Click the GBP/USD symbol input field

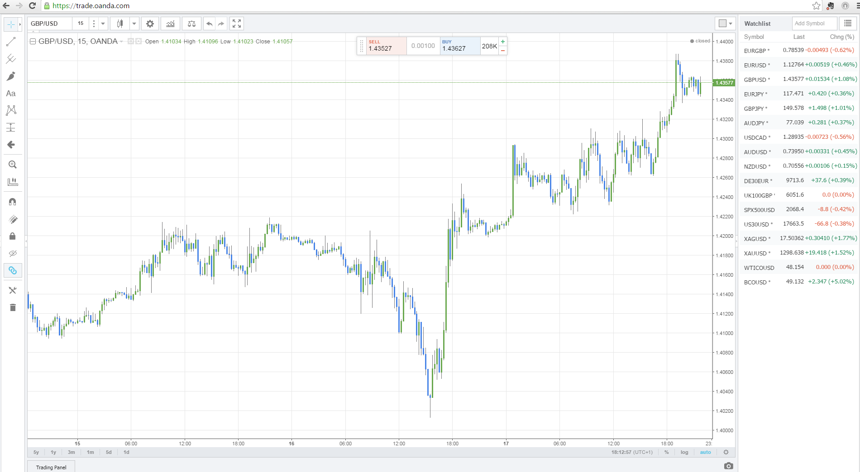click(x=50, y=24)
